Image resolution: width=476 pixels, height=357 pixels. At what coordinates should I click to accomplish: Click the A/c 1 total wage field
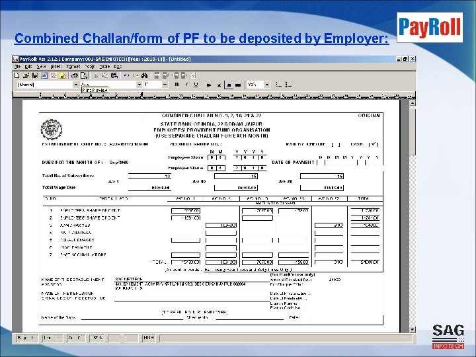(x=149, y=188)
